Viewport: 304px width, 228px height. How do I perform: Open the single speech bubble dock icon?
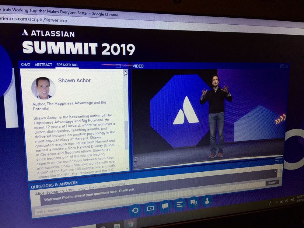pos(165,206)
